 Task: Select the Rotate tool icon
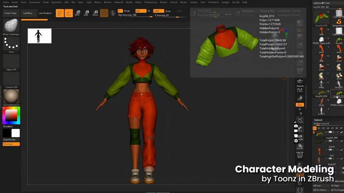95,13
